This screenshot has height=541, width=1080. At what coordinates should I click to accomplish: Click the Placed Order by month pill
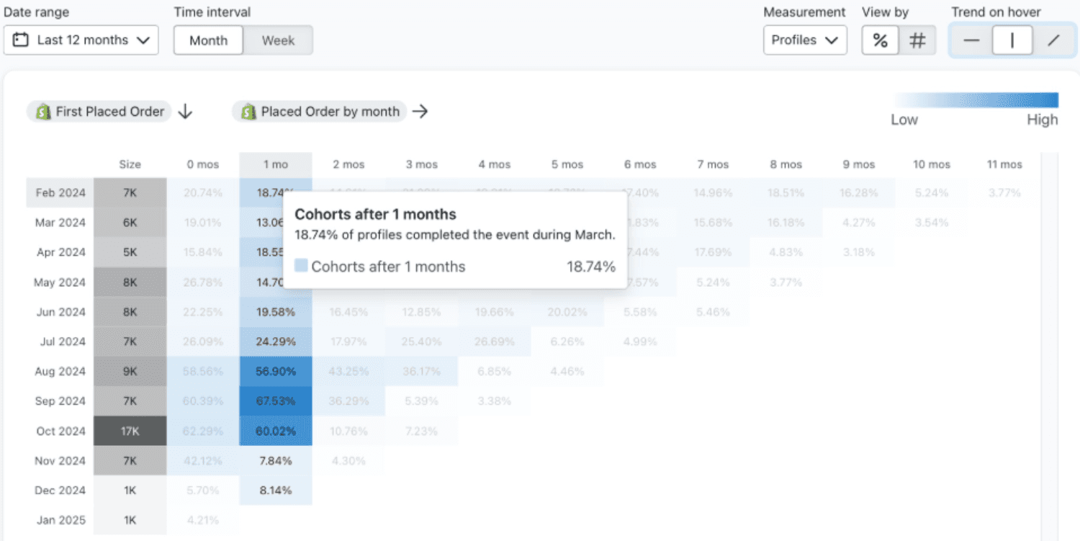click(320, 112)
